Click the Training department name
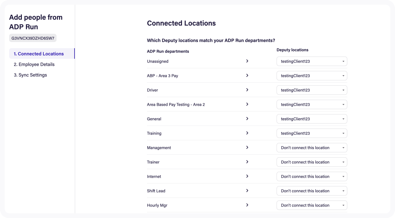 pos(154,133)
